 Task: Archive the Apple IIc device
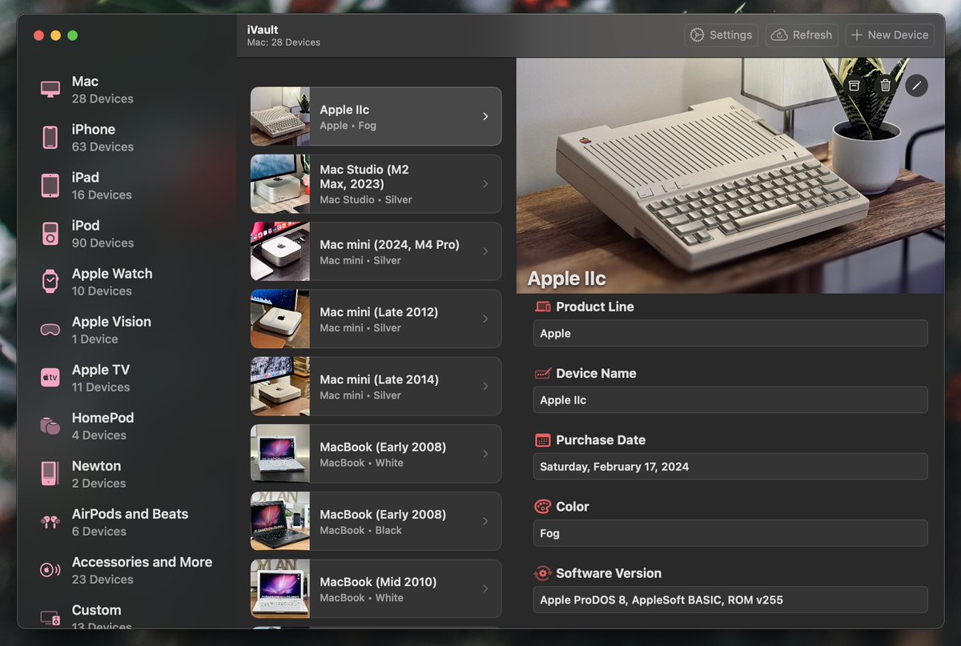(854, 85)
